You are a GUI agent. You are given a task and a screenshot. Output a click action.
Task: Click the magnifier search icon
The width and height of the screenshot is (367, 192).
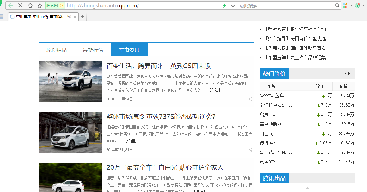pyautogui.click(x=337, y=5)
